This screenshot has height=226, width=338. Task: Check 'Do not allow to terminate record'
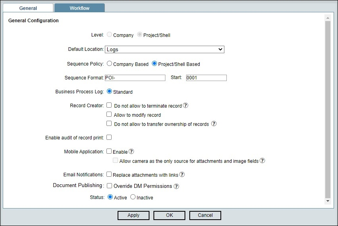109,105
